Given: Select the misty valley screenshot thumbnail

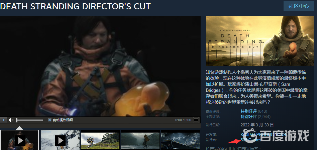Looking at the screenshot, I should click(140, 140).
